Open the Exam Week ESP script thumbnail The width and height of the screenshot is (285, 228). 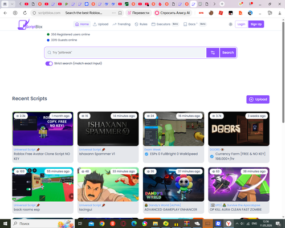pyautogui.click(x=173, y=129)
